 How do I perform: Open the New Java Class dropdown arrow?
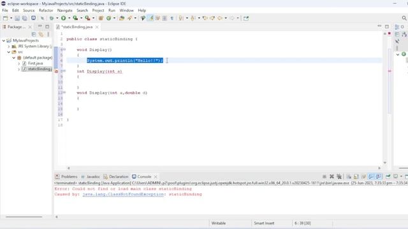114,18
